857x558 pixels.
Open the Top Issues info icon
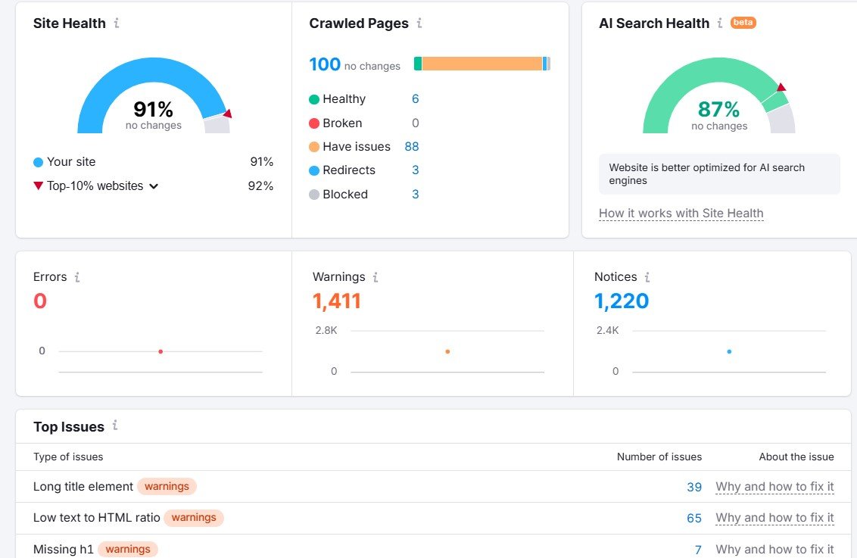pos(115,426)
